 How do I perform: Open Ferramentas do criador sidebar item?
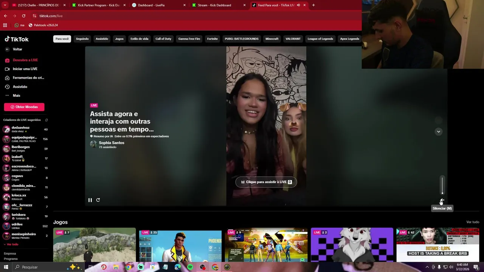[x=25, y=78]
